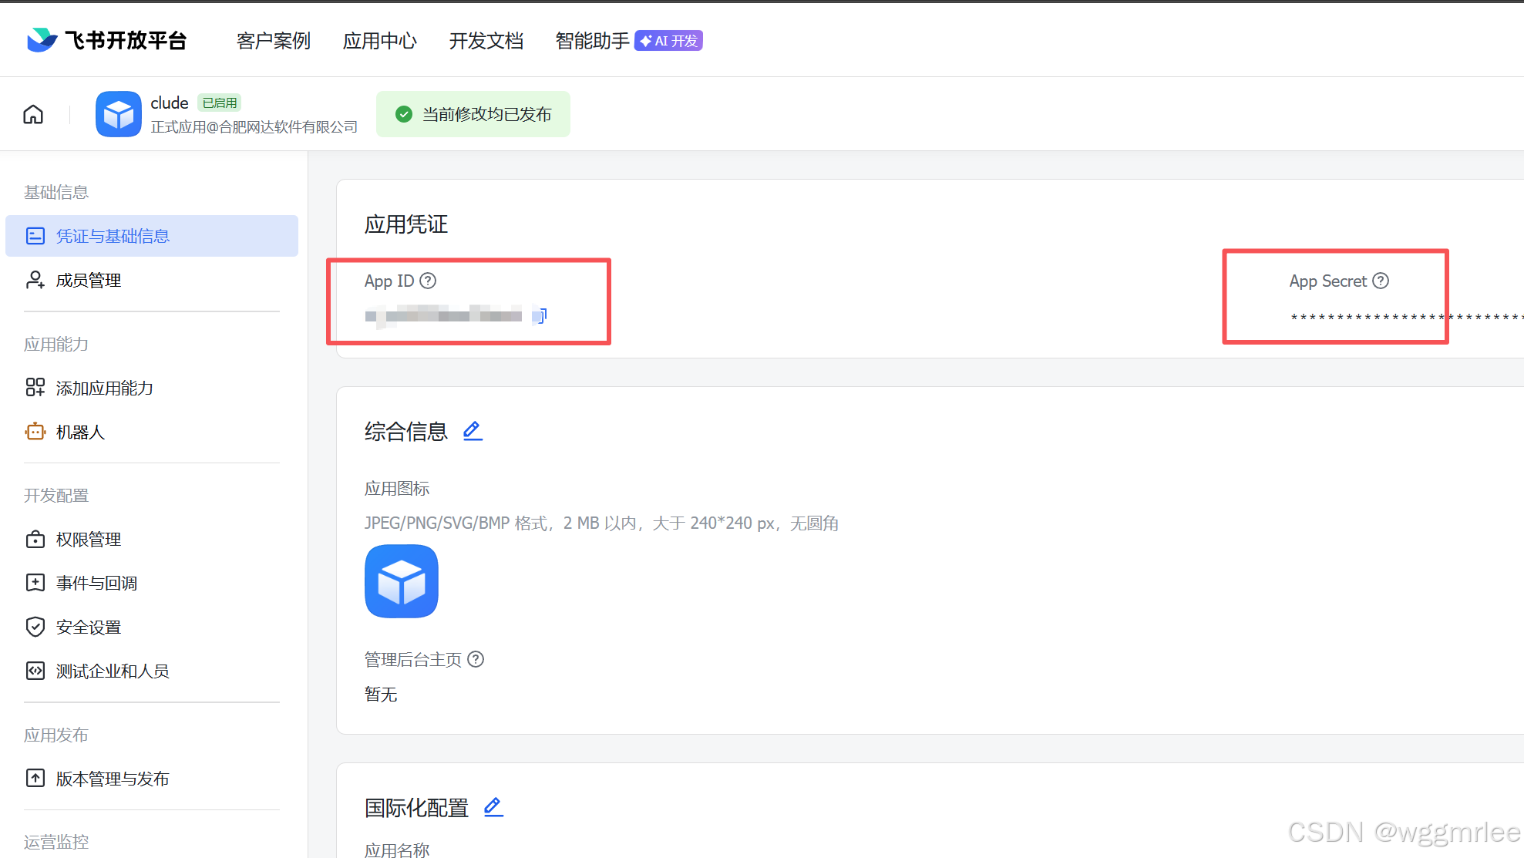Open 凭证与基础信息 sidebar item
Screen dimensions: 1524x858
pos(113,236)
